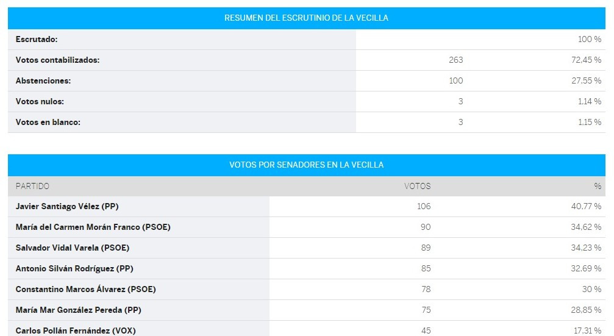Select candidate Javier Santiago Vélez (PP)
Screen dimensions: 614x336
coord(67,206)
